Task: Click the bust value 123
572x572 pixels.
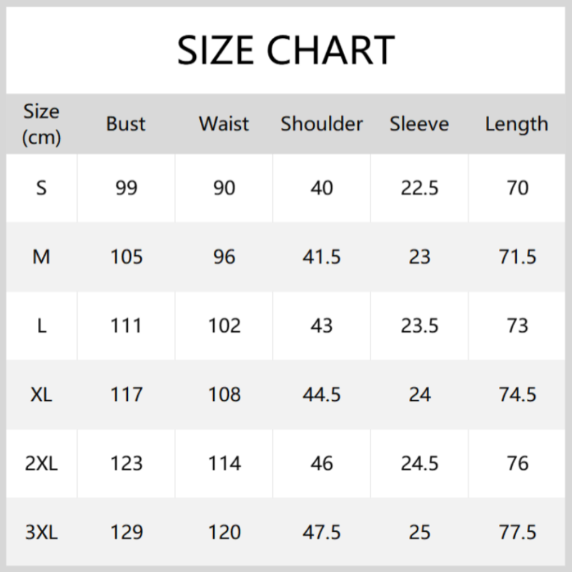Action: (x=126, y=463)
